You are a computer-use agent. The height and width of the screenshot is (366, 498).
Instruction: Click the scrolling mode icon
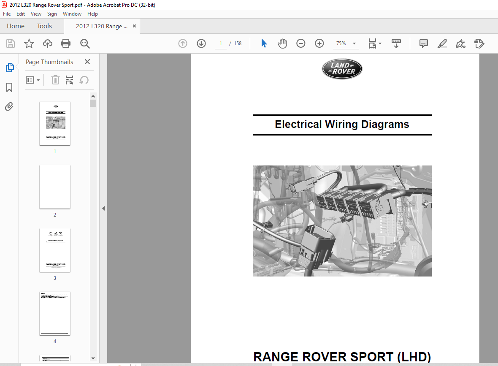[396, 43]
